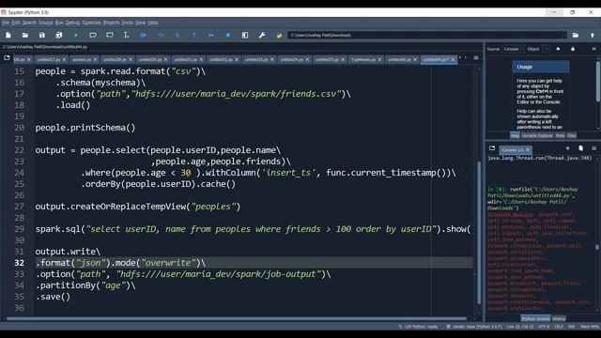Switch to the Files pane tab

click(572, 135)
